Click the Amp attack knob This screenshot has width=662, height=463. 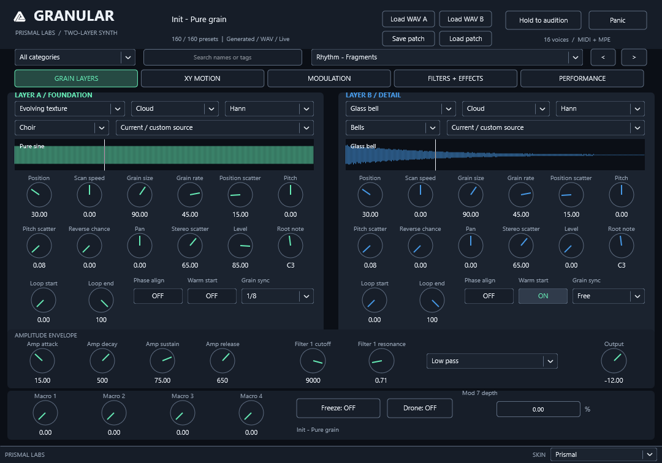pyautogui.click(x=42, y=361)
